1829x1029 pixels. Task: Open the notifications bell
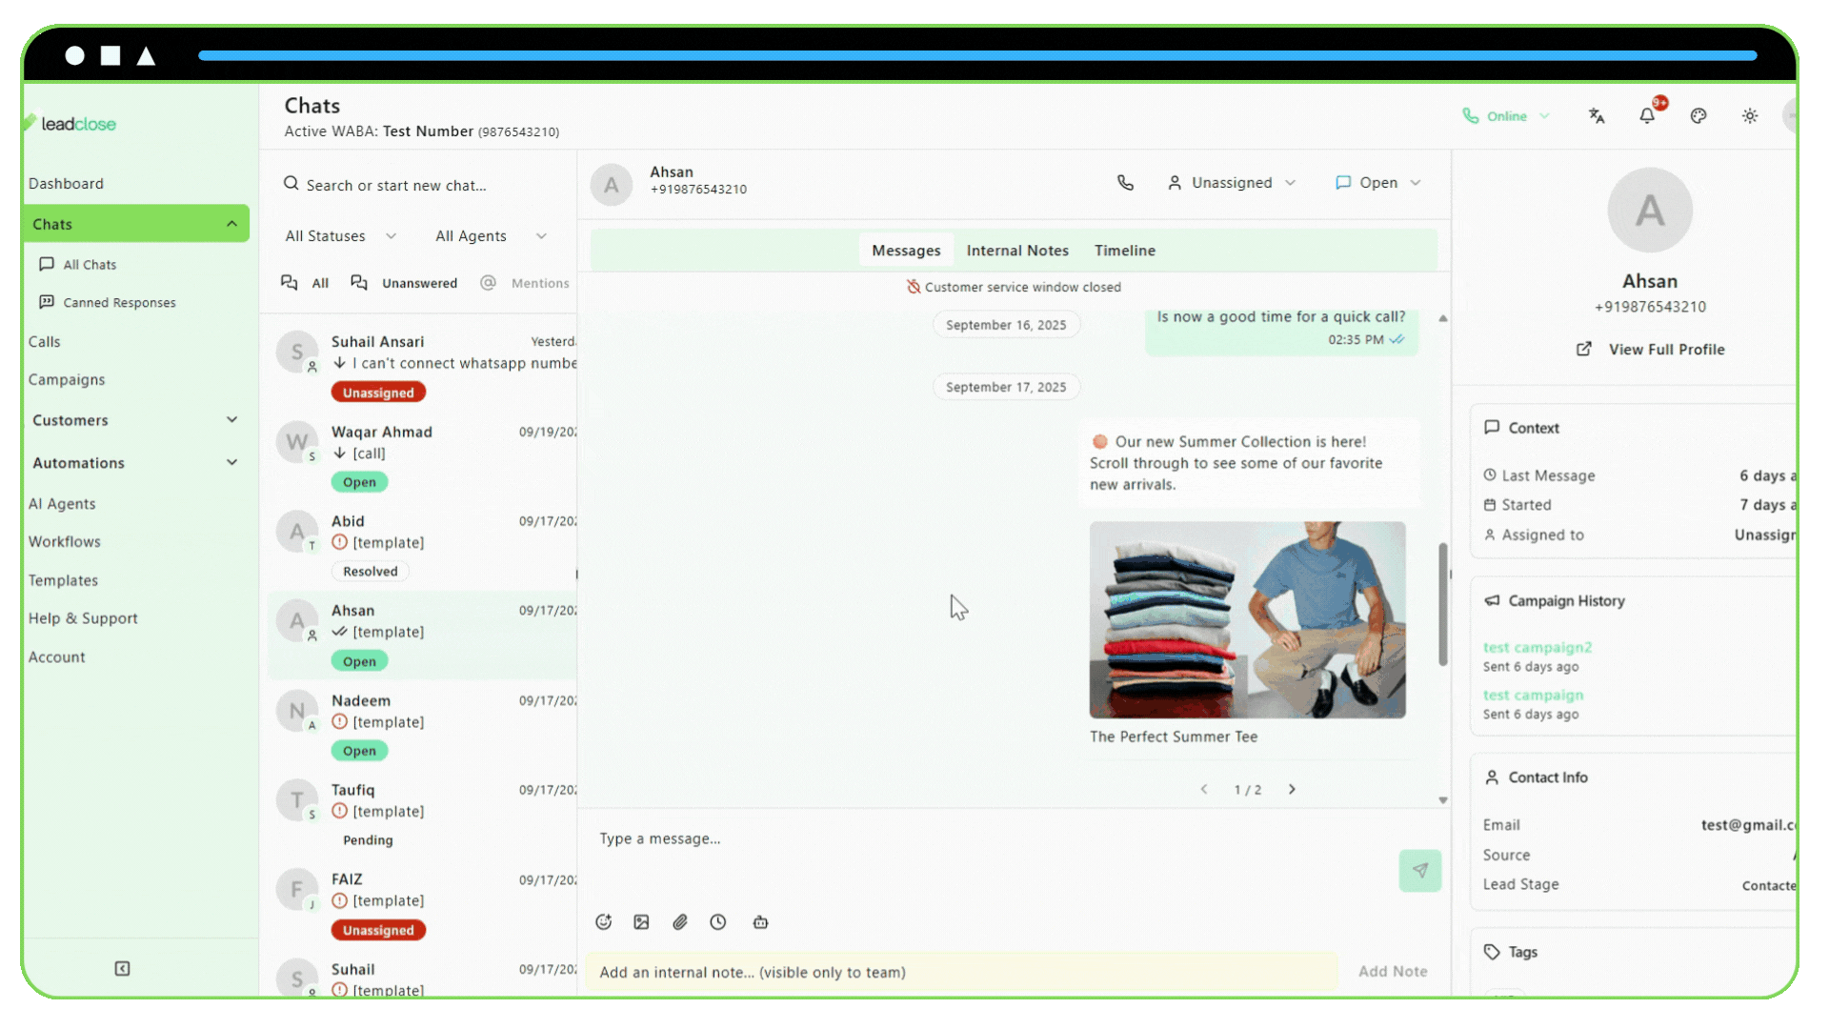[1647, 115]
